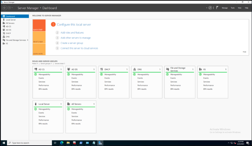
Task: Select Local Server in the sidebar
Action: pos(15,20)
